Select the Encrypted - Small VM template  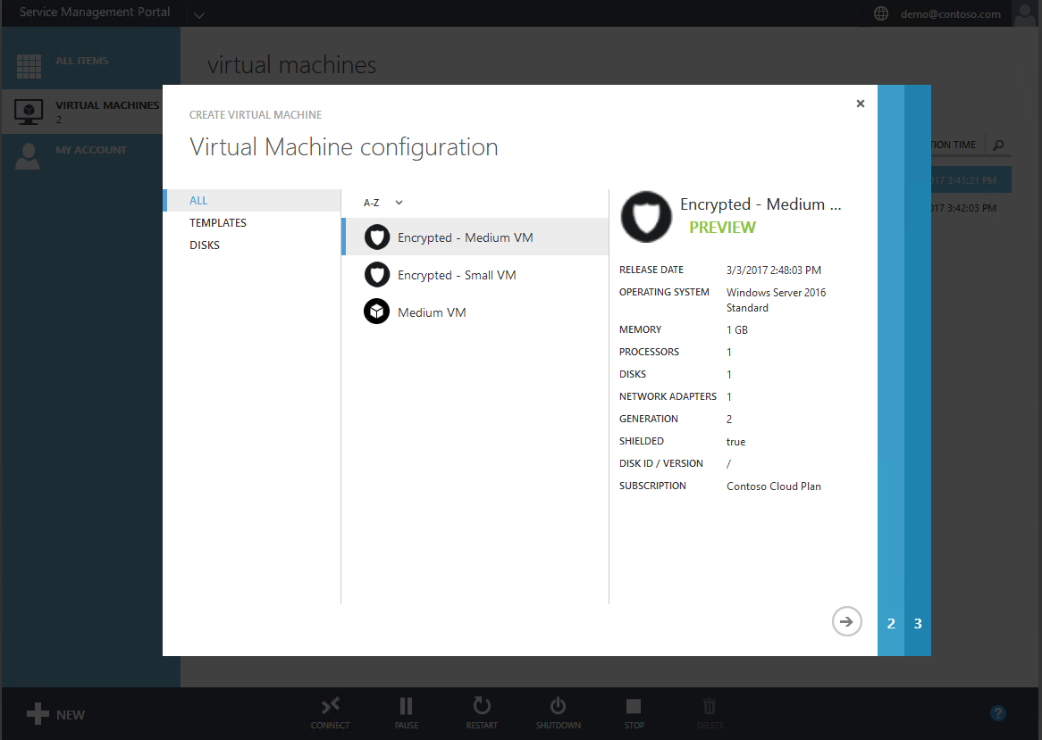[x=440, y=275]
